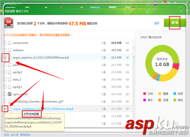This screenshot has height=137, width=190.
Task: Click the green 其他 legend swatch
Action: tap(175, 100)
